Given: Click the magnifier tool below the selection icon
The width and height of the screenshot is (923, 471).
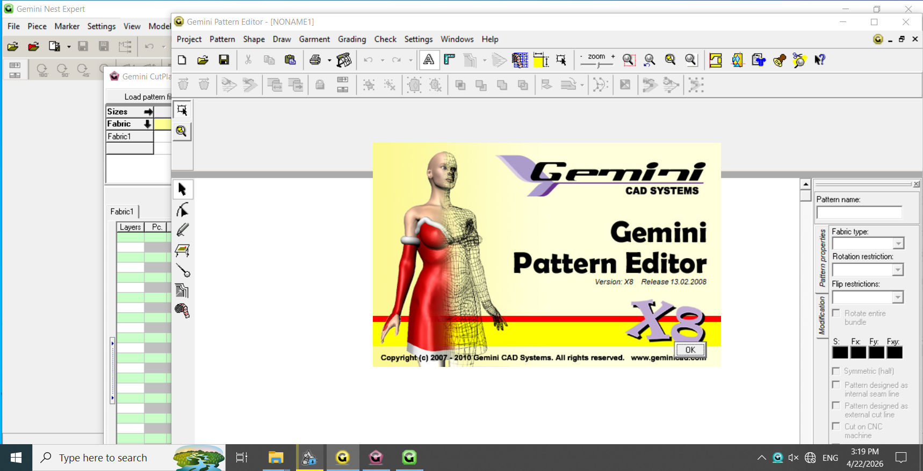Looking at the screenshot, I should point(182,131).
